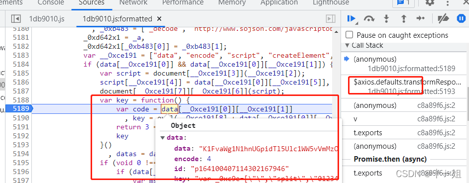The width and height of the screenshot is (469, 183).
Task: Set breakpoint on line 5184
Action: tap(21, 64)
